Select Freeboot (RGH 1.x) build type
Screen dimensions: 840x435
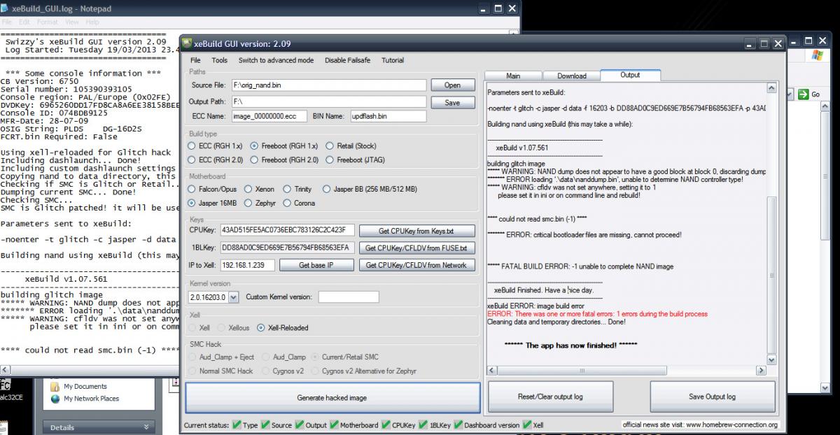point(254,145)
